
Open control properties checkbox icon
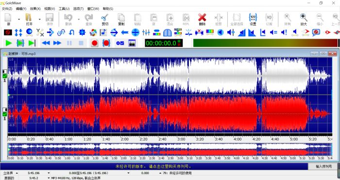120,43
